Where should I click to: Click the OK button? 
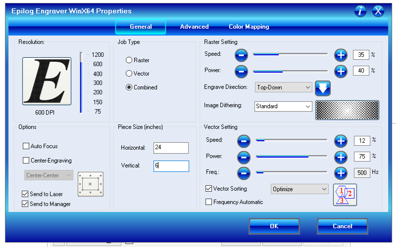pyautogui.click(x=274, y=226)
